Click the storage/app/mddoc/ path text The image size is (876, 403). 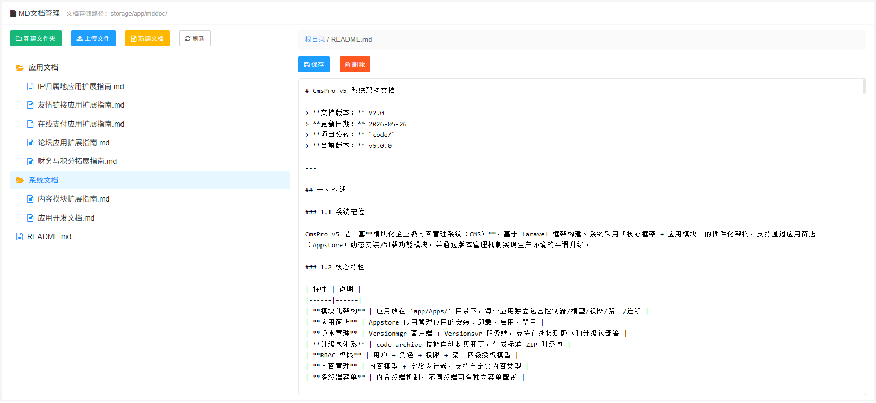tap(138, 14)
